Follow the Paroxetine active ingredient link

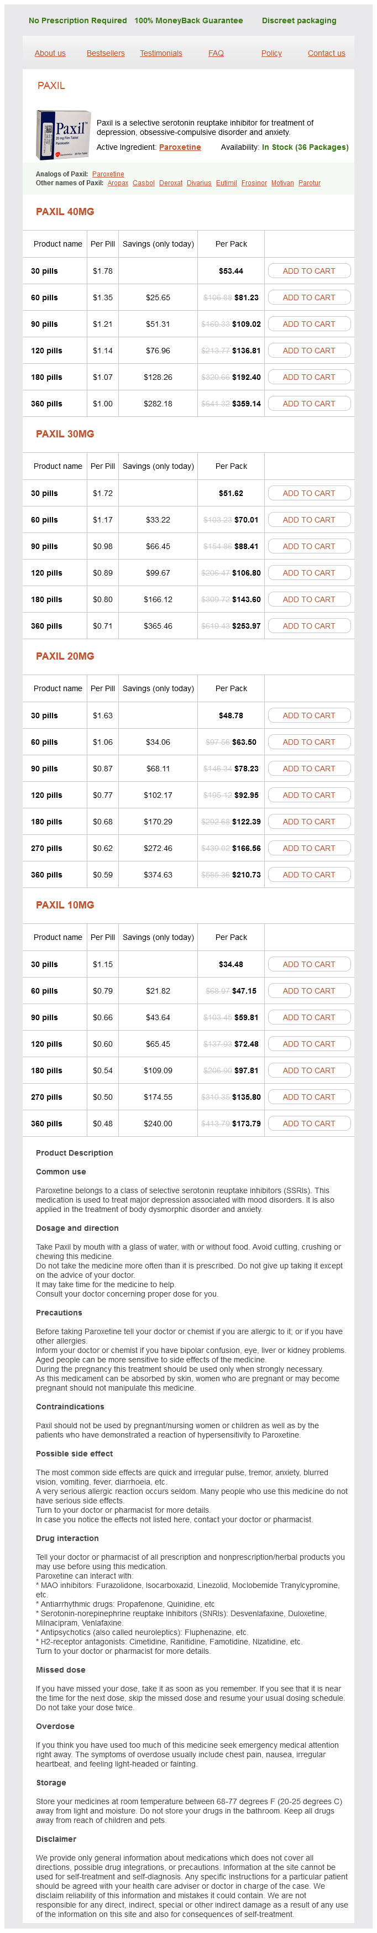click(180, 147)
